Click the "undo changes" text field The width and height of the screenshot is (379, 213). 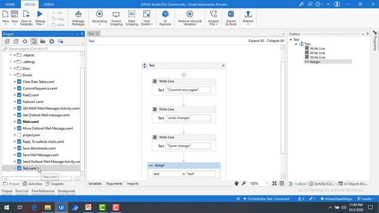point(188,118)
